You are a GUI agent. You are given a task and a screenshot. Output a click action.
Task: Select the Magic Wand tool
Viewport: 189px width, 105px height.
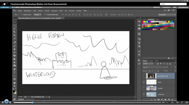click(x=15, y=32)
